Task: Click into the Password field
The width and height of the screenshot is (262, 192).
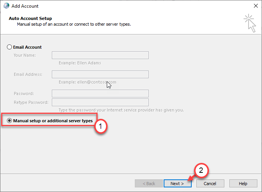Action: tap(100, 94)
